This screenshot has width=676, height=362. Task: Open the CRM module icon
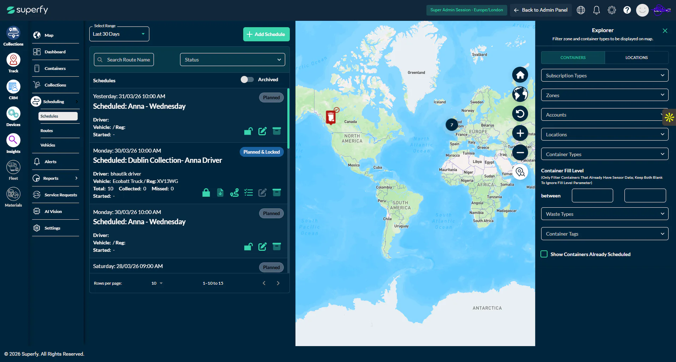[x=13, y=87]
